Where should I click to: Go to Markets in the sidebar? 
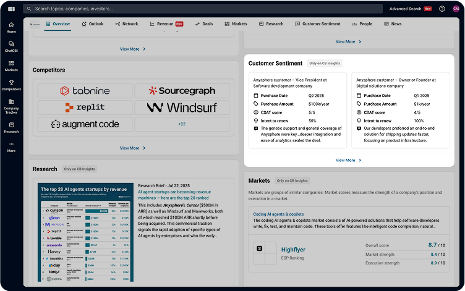(11, 65)
